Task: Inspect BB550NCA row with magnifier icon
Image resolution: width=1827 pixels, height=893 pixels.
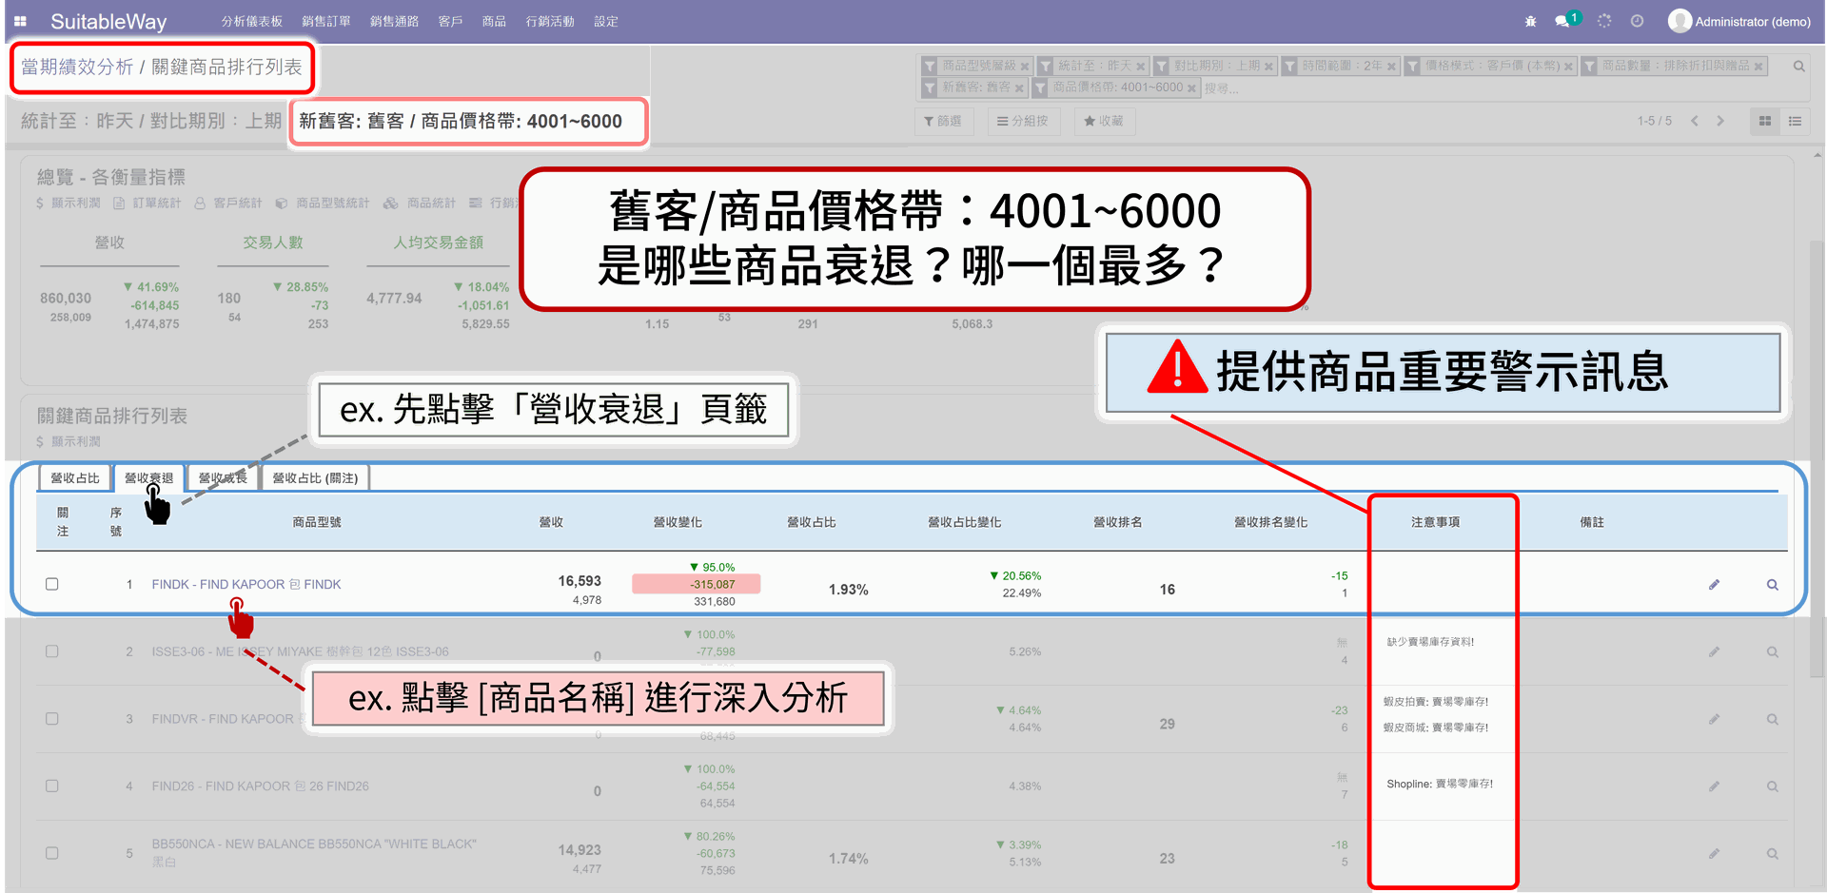Action: click(1773, 854)
